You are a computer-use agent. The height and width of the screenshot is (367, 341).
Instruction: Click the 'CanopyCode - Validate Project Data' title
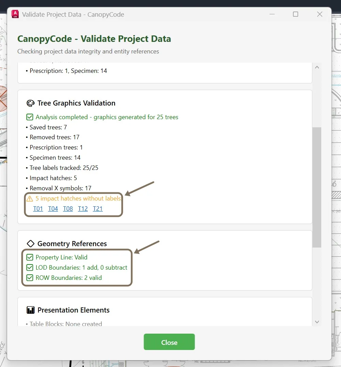(x=94, y=39)
